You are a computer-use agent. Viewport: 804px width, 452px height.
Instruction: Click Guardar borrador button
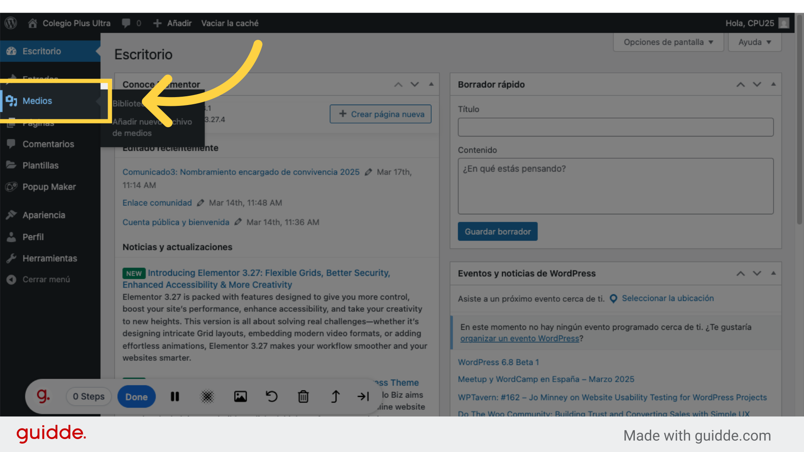click(x=497, y=231)
